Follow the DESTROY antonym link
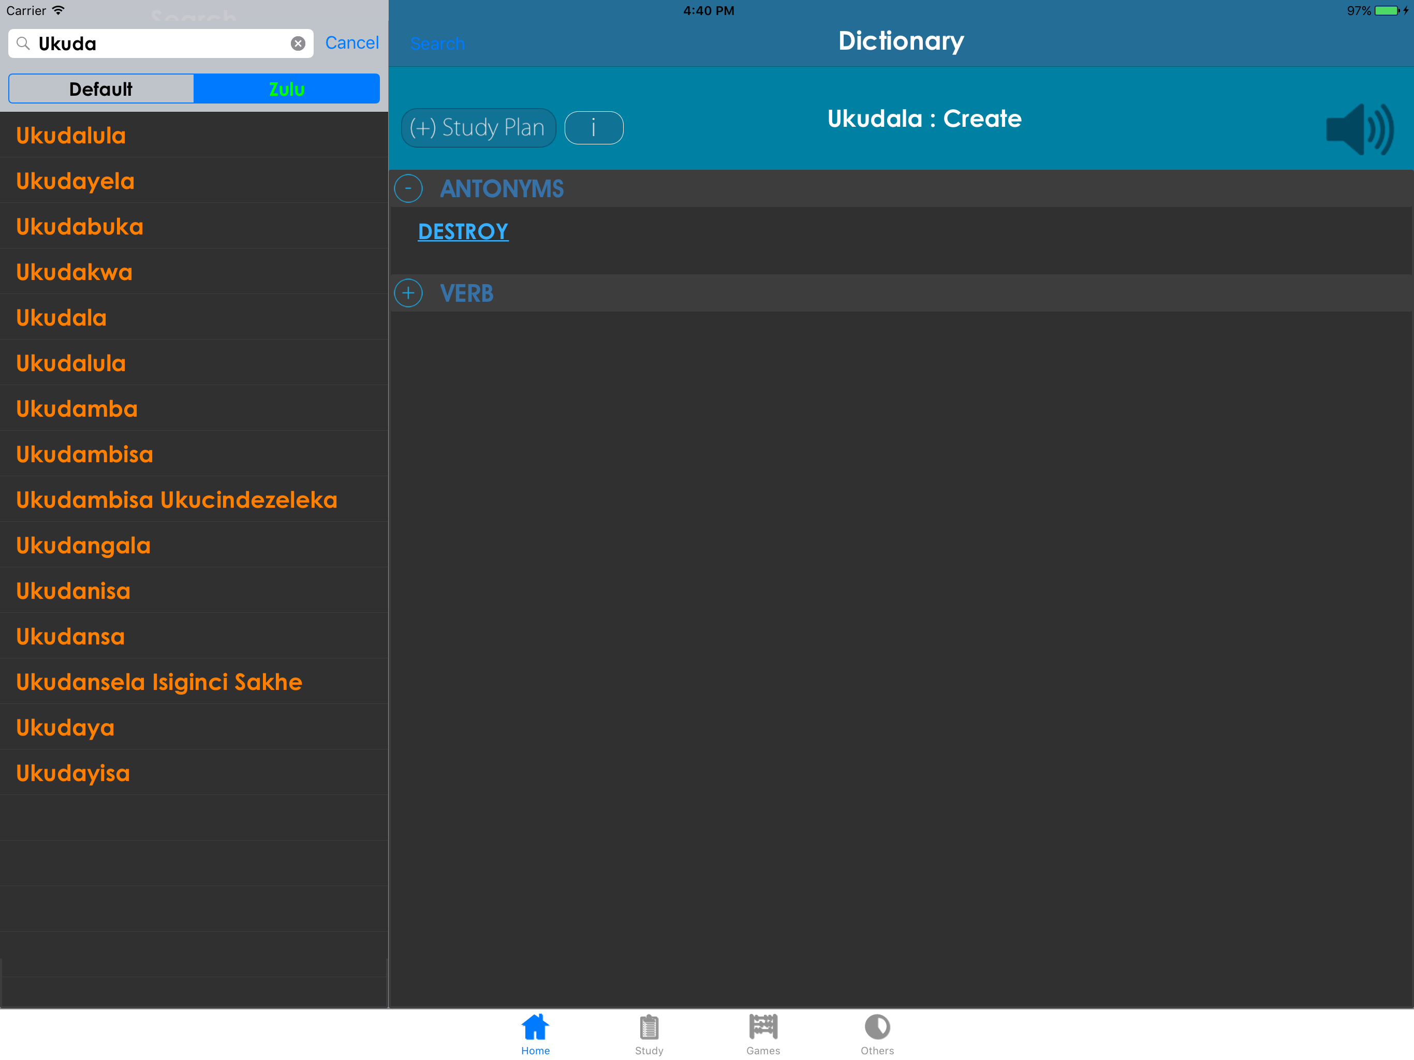 click(463, 231)
